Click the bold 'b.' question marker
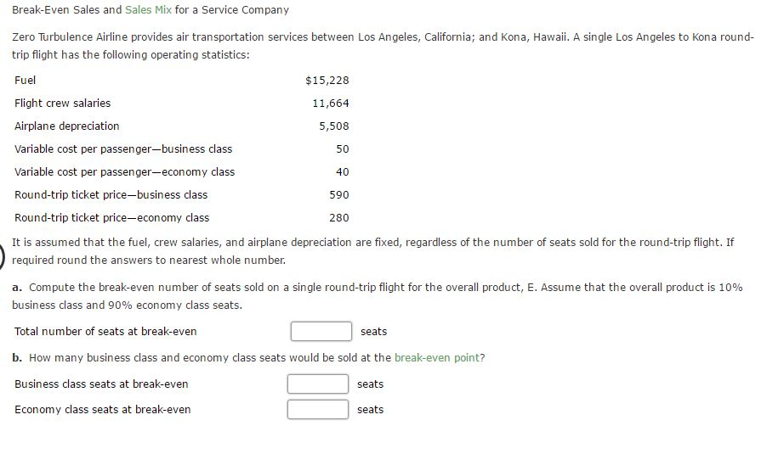761x465 pixels. (x=18, y=357)
